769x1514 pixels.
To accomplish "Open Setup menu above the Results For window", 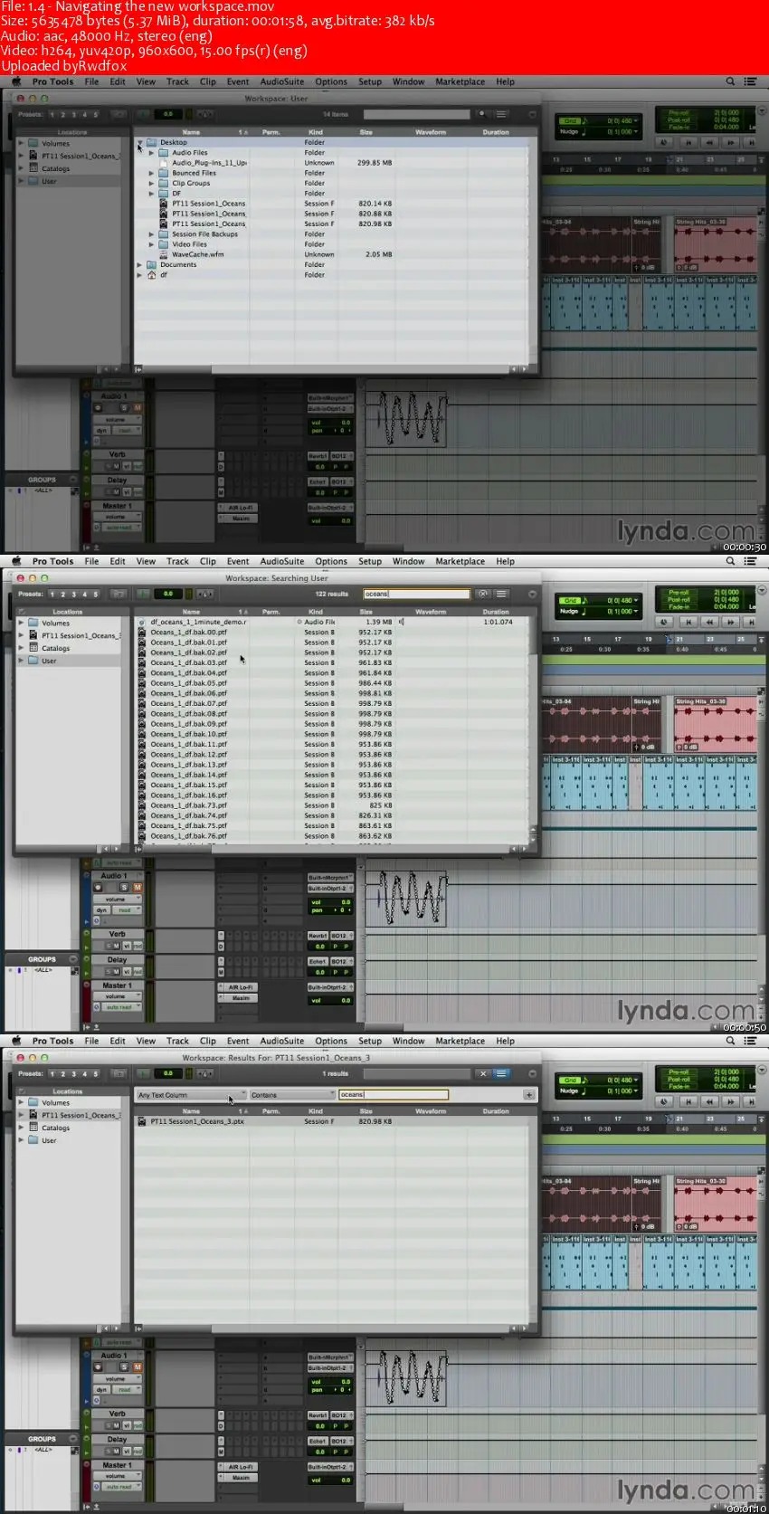I will pyautogui.click(x=370, y=1041).
